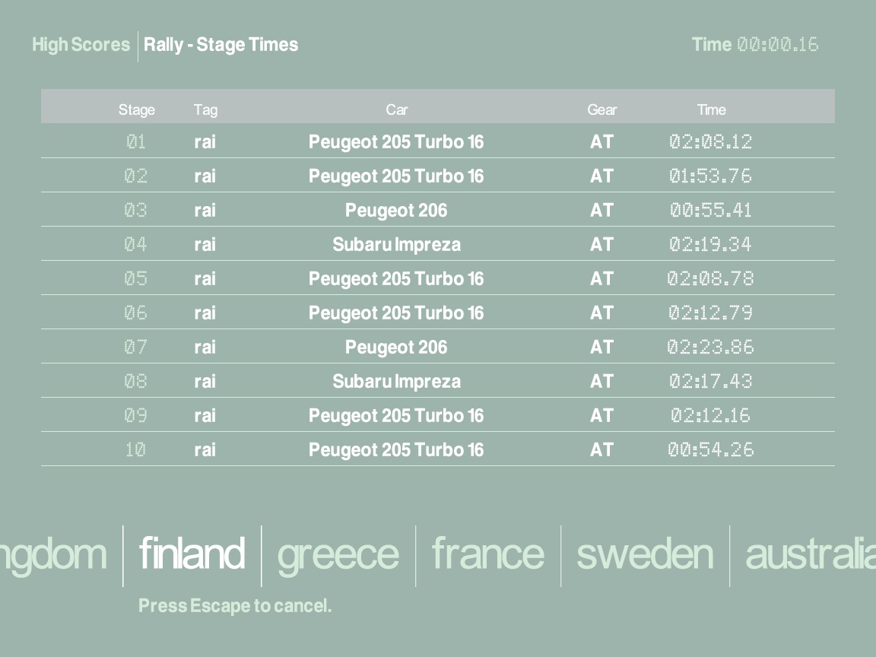
Task: Select stage 07 time 02:23.86
Action: tap(710, 347)
